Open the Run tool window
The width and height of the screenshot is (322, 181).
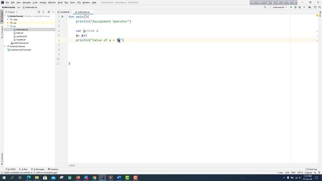click(24, 169)
